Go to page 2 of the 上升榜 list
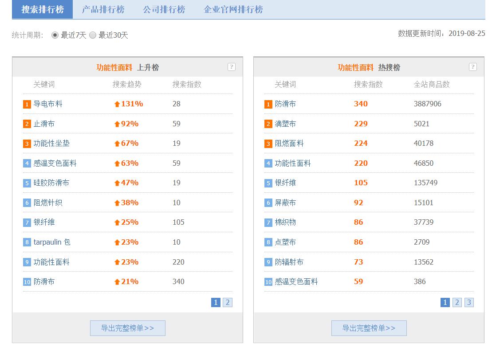The height and width of the screenshot is (347, 492). click(227, 302)
